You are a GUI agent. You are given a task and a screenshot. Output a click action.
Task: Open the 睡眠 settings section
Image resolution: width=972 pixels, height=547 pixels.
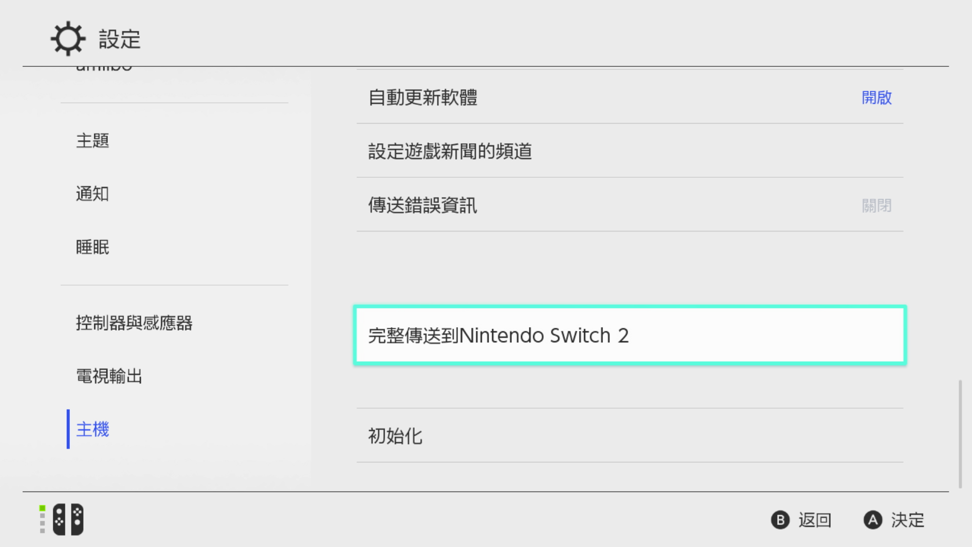click(x=92, y=247)
